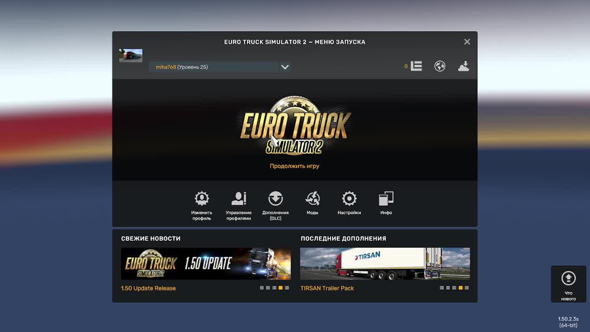Open the TIRSAN Trailer Pack link
The height and width of the screenshot is (332, 590).
tap(327, 288)
